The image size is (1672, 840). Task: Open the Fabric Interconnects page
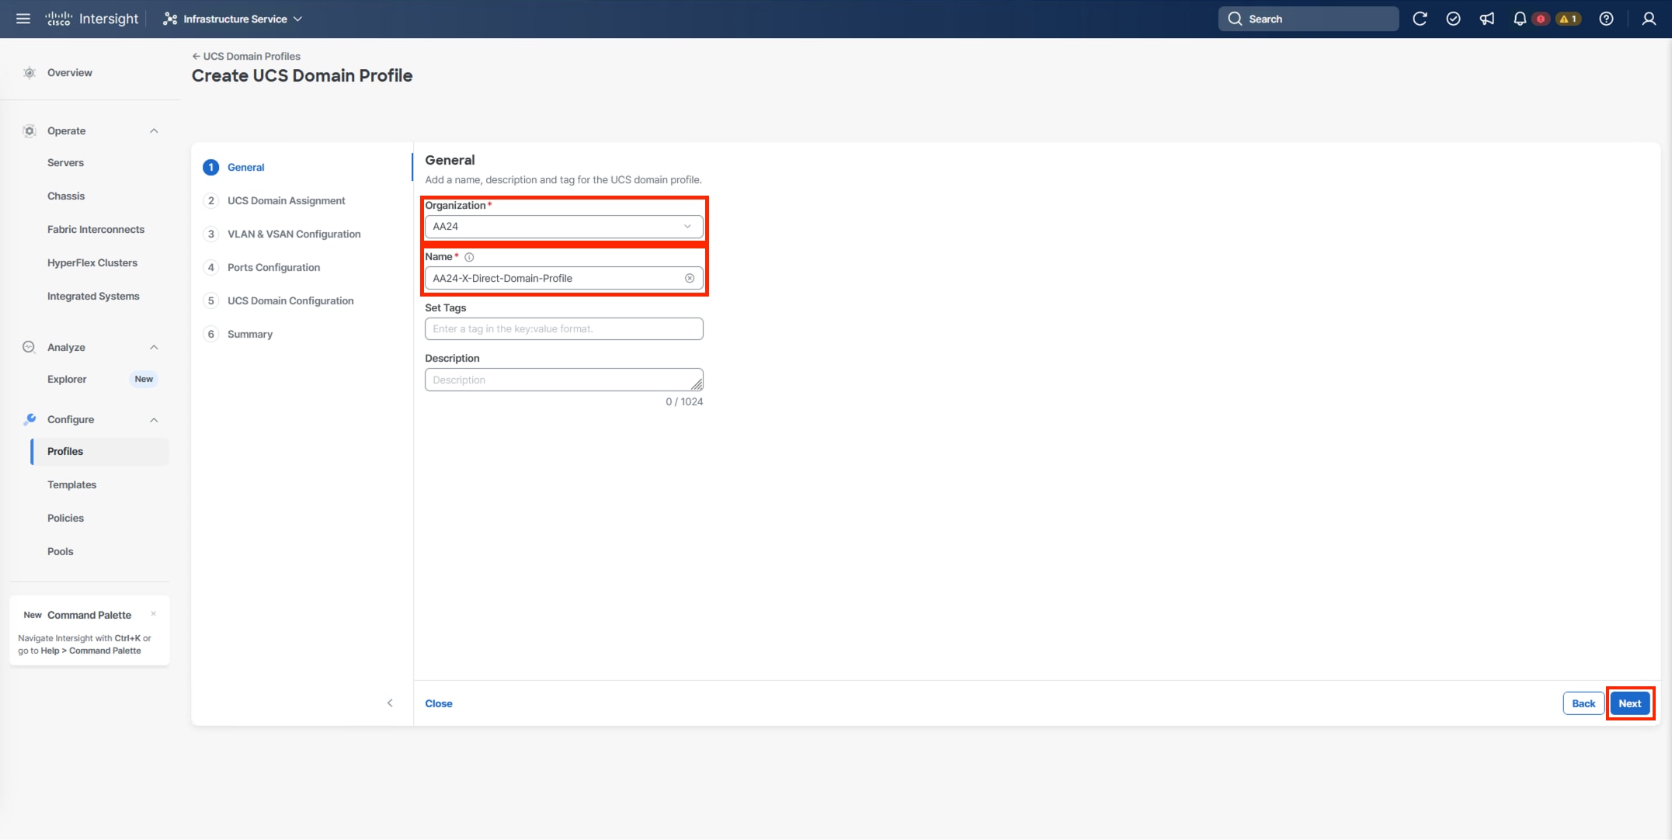96,229
